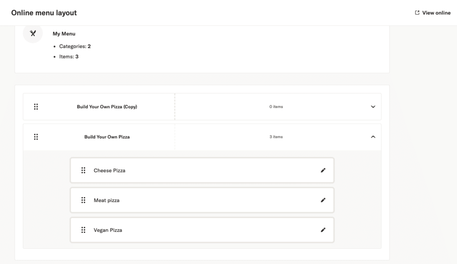457x264 pixels.
Task: Click the pencil icon for Meat pizza
Action: point(323,200)
